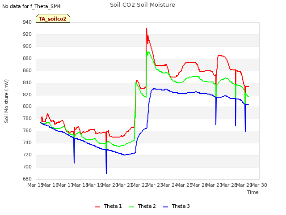Click the 840 y-axis tick label
The height and width of the screenshot is (215, 286).
pyautogui.click(x=27, y=82)
